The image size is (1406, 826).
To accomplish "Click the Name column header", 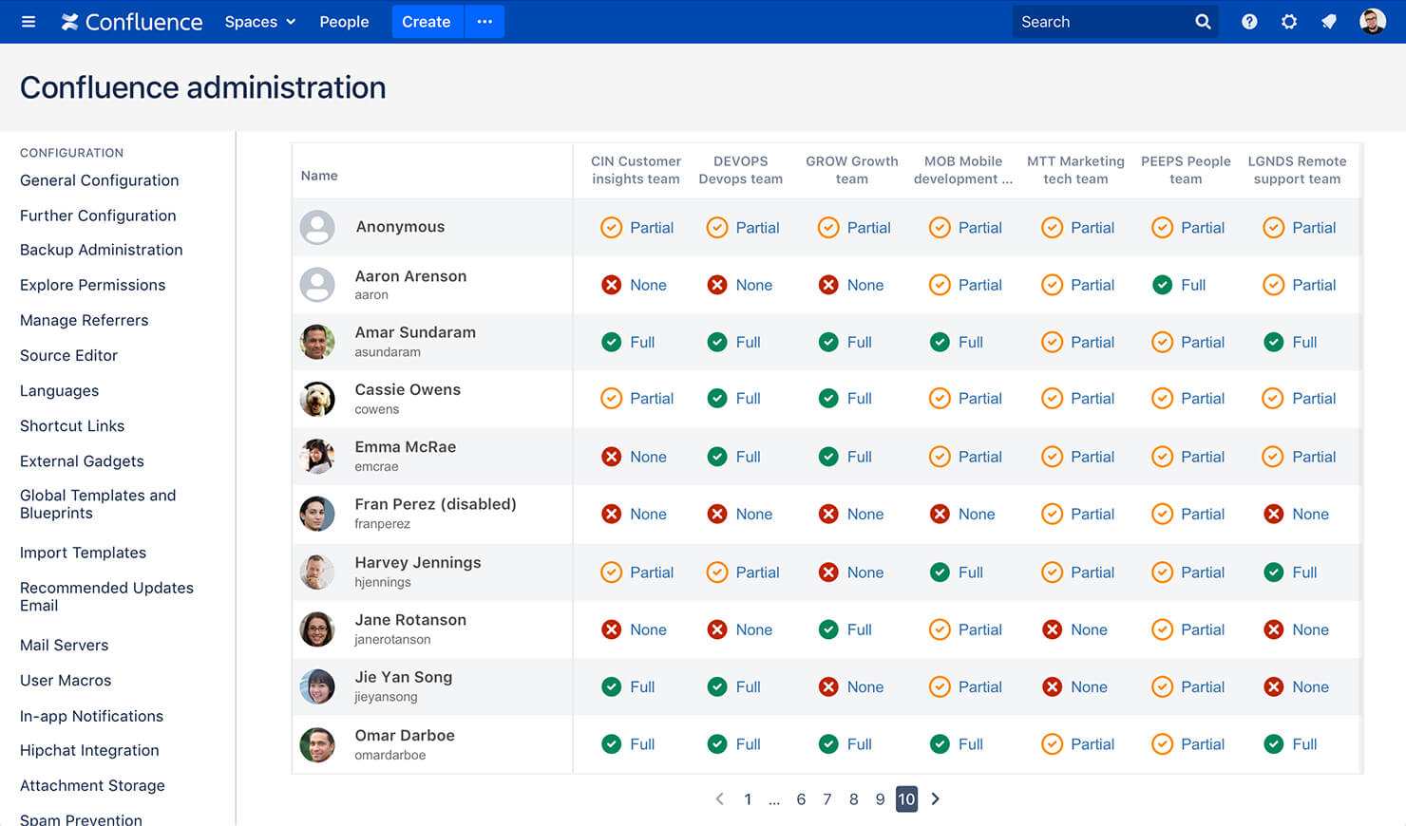I will pos(319,176).
